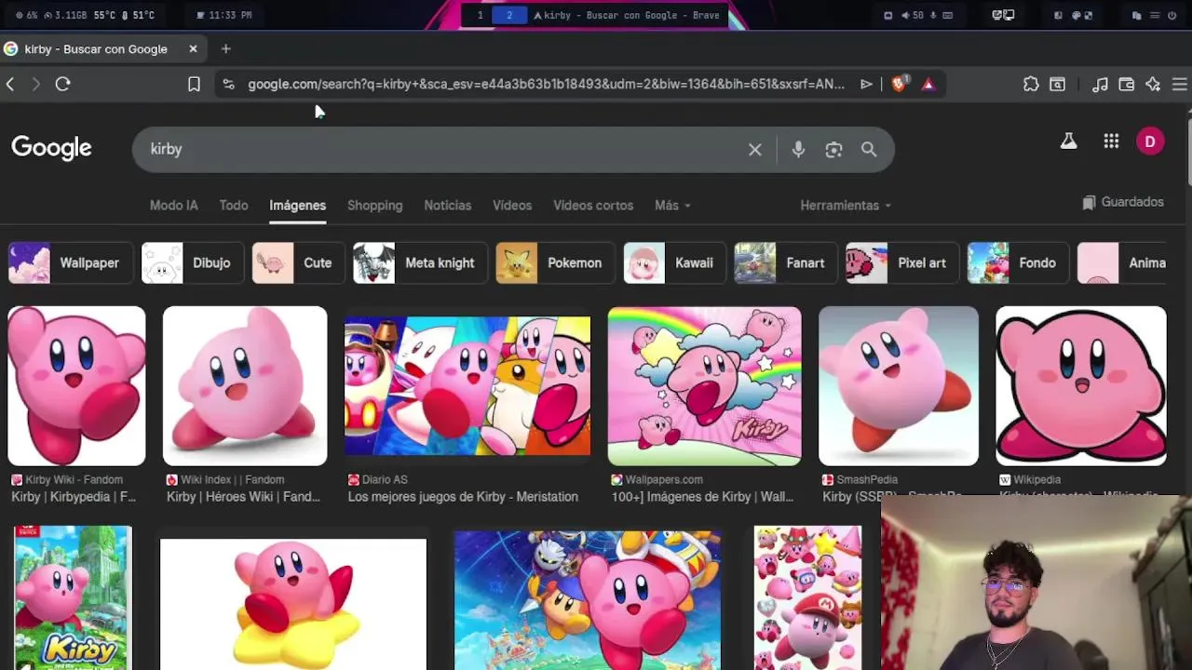1192x670 pixels.
Task: Open the Noticias tab
Action: point(448,206)
